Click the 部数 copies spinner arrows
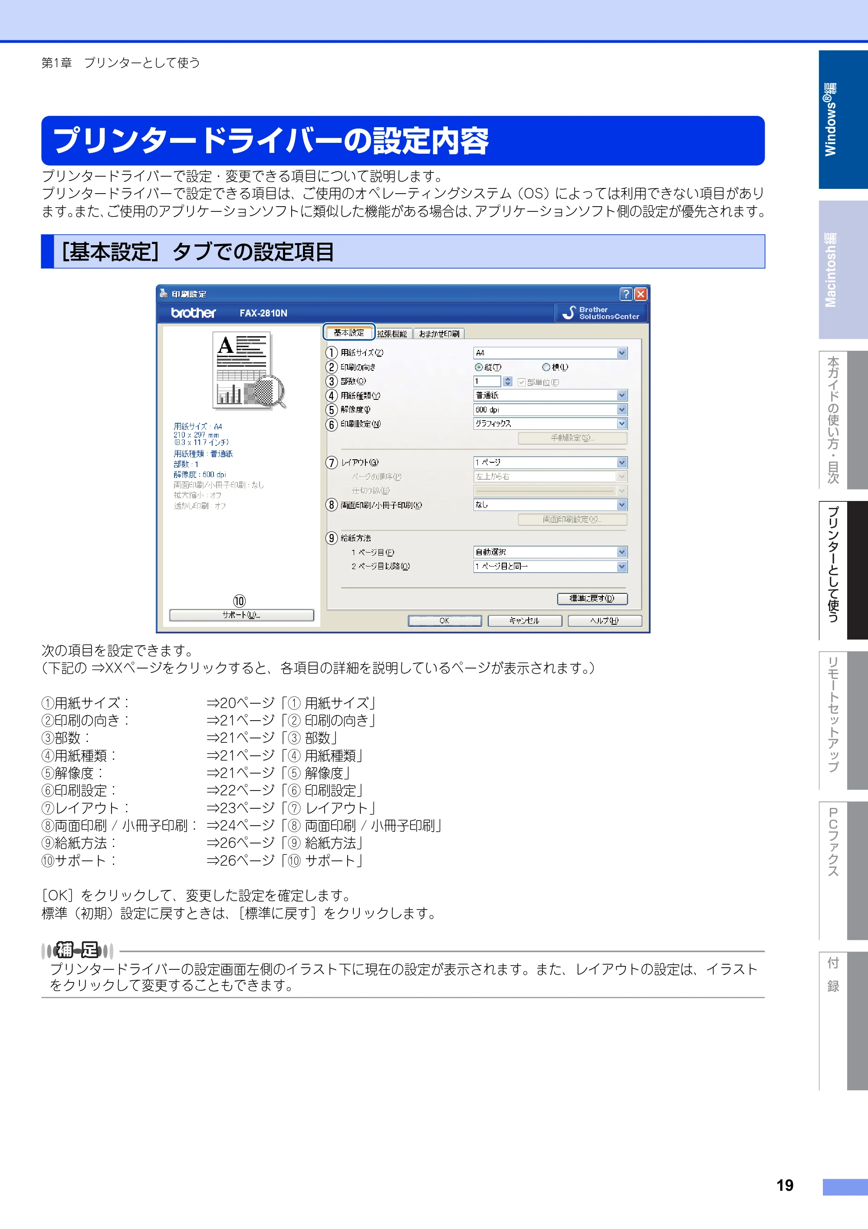This screenshot has width=868, height=1229. (x=507, y=381)
